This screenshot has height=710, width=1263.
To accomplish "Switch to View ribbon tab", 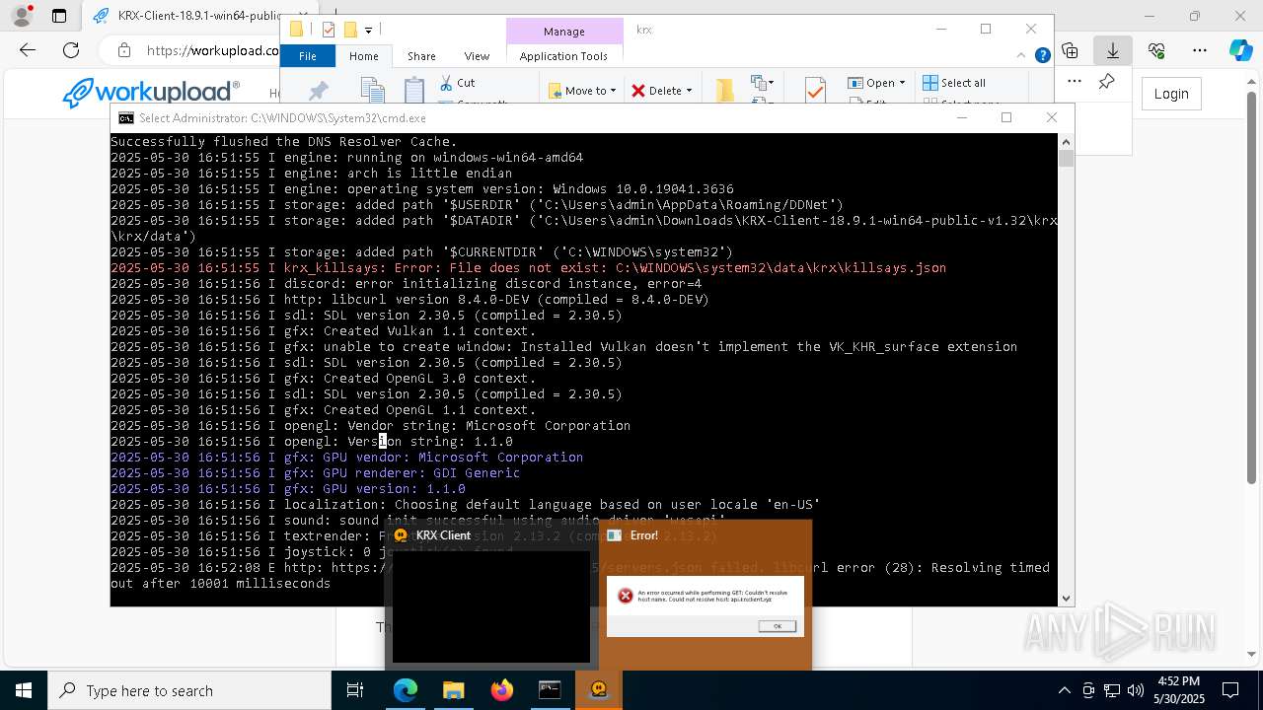I will click(x=477, y=56).
